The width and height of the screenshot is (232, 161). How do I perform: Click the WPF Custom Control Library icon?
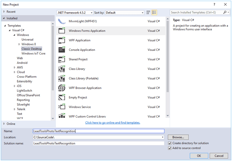[x=62, y=115]
